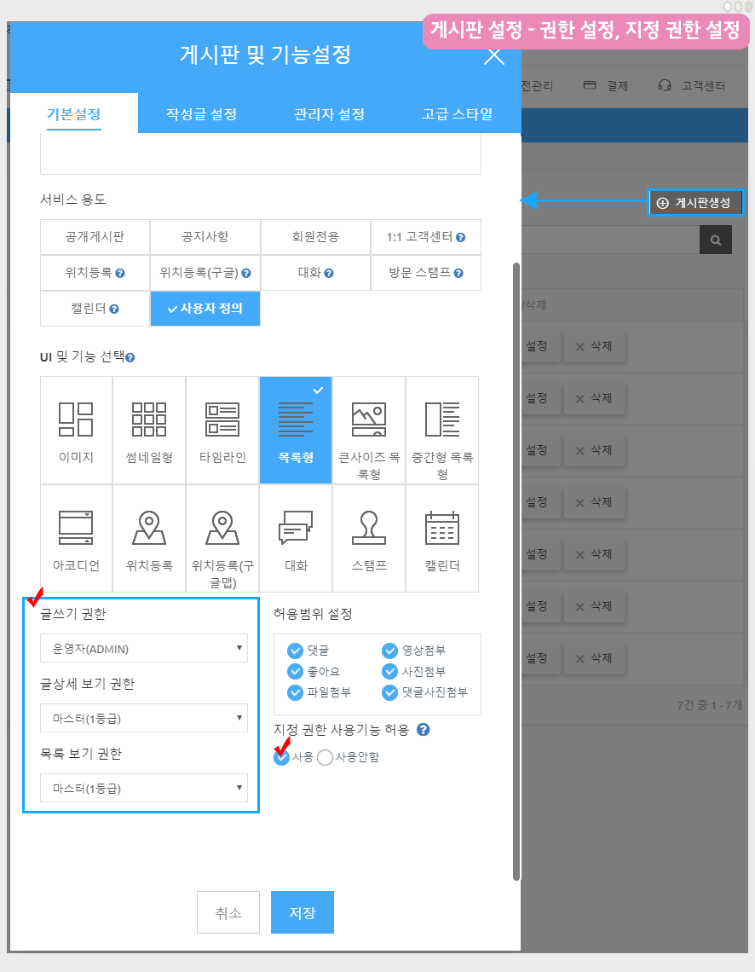The image size is (755, 972).
Task: Pick the 아코디언 layout icon
Action: point(76,528)
